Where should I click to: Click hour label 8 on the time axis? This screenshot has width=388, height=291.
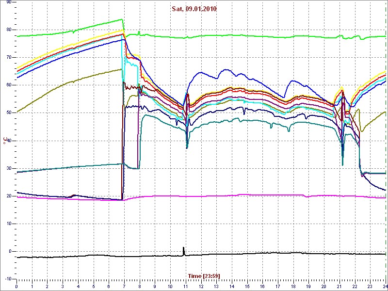point(140,287)
